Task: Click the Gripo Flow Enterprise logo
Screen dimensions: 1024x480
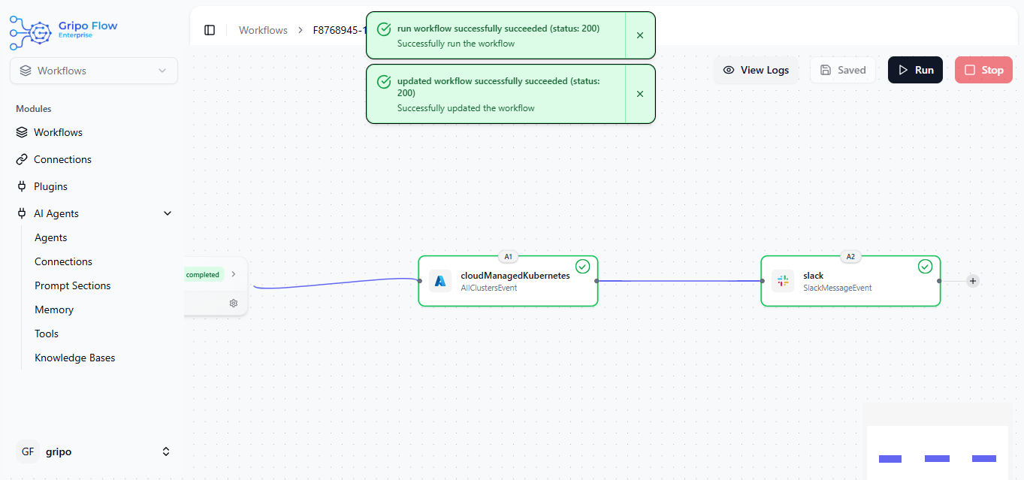Action: coord(64,30)
